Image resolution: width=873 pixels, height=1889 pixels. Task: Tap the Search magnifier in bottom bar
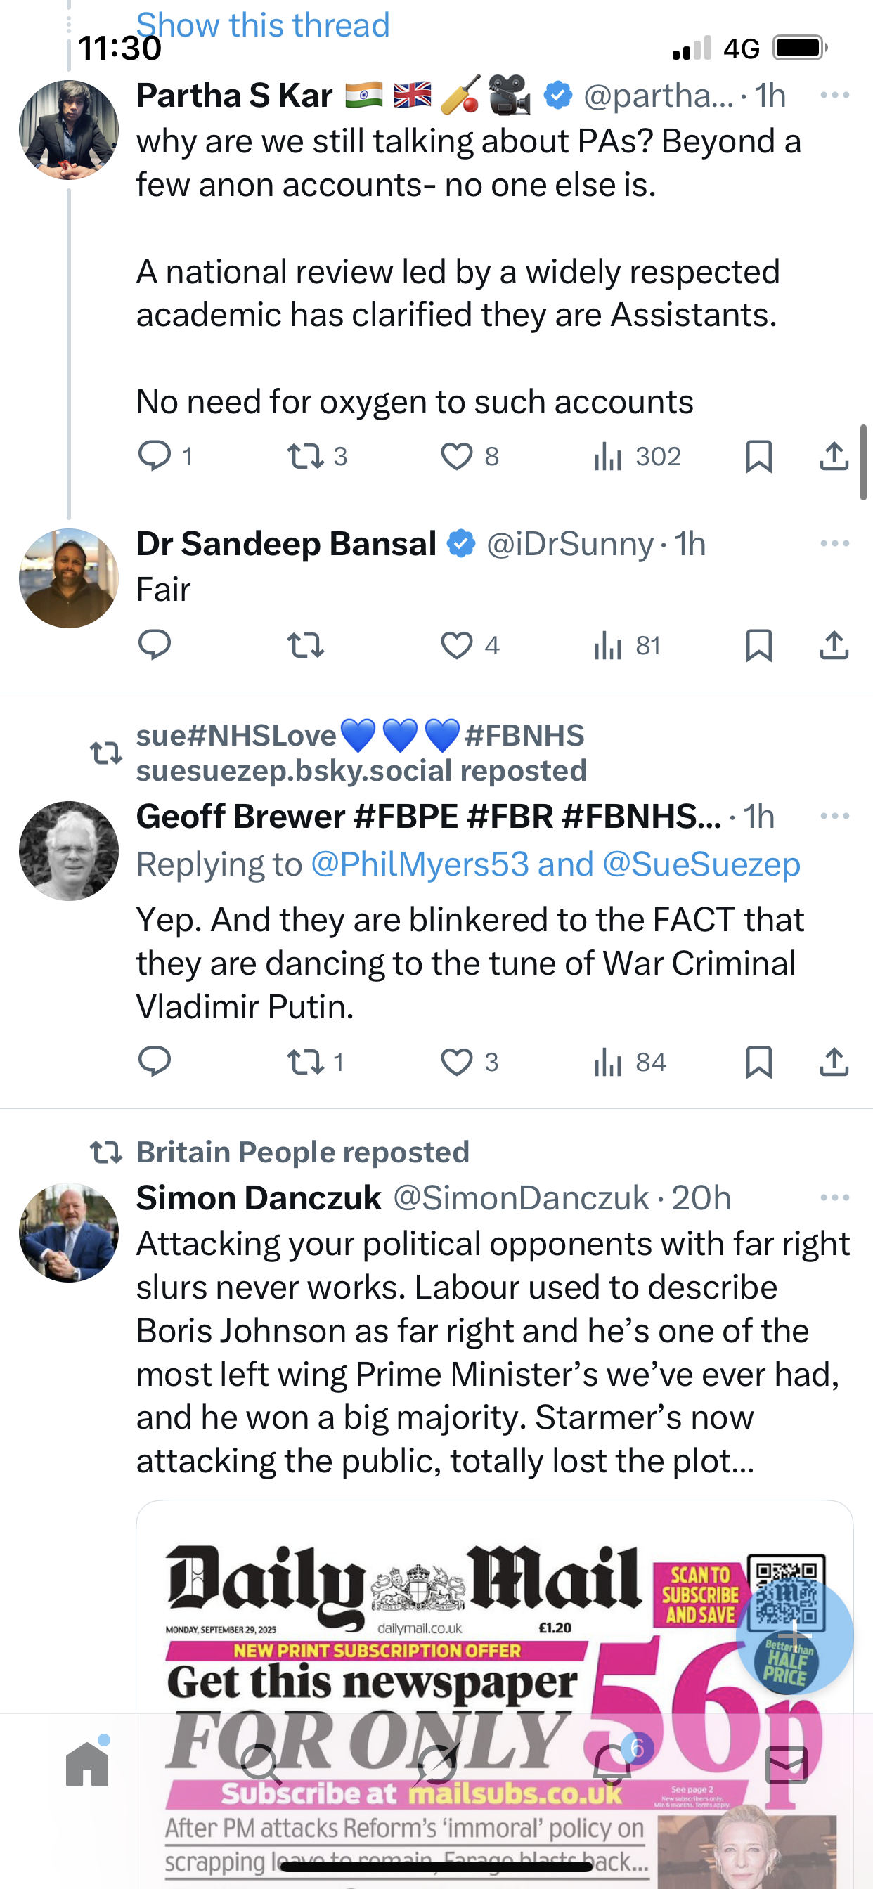(x=262, y=1764)
